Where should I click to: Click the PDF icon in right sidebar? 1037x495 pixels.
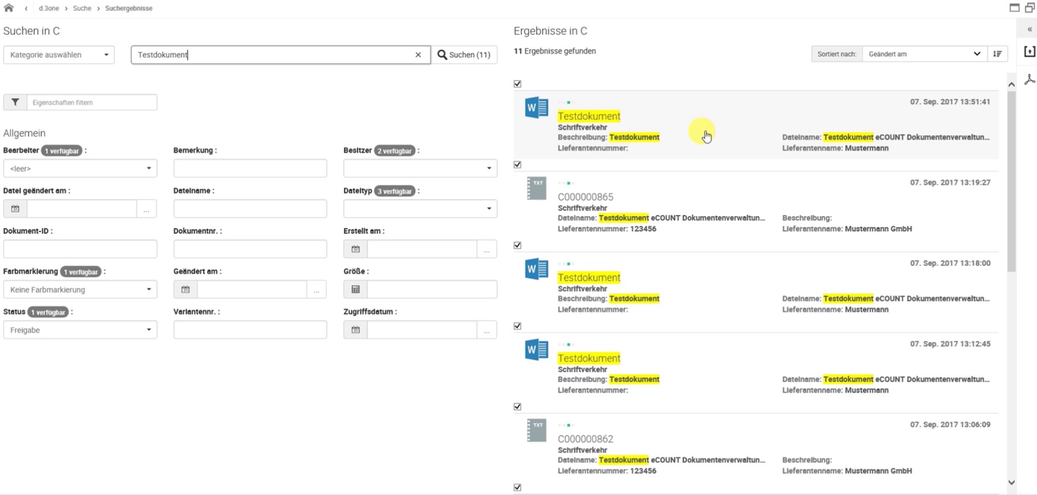coord(1029,79)
